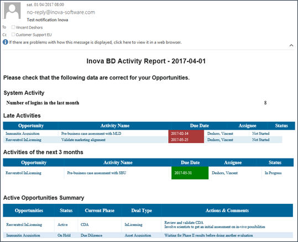The height and width of the screenshot is (242, 298).
Task: Click Due Date header in Late Activities table
Action: point(200,125)
